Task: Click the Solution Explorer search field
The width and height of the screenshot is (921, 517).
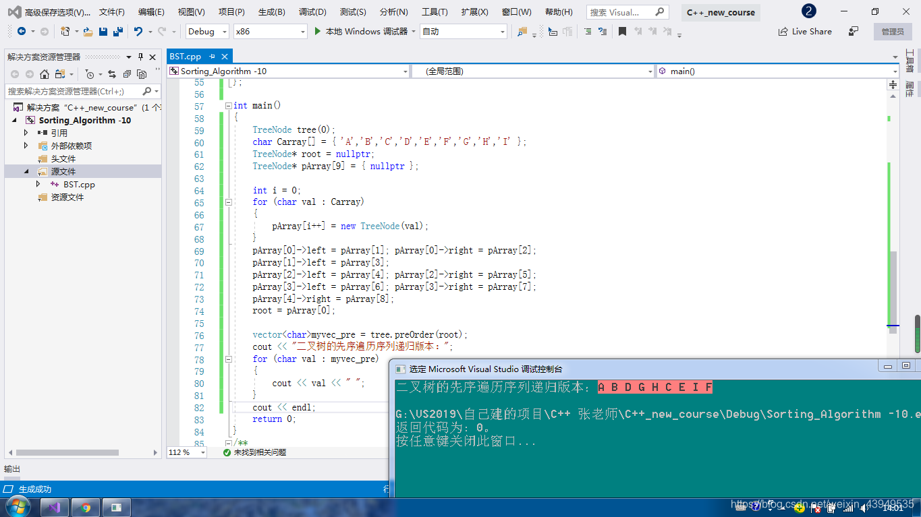Action: tap(82, 91)
